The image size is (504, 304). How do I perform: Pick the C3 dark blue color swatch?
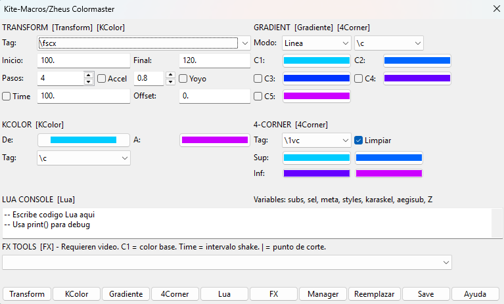click(x=317, y=78)
